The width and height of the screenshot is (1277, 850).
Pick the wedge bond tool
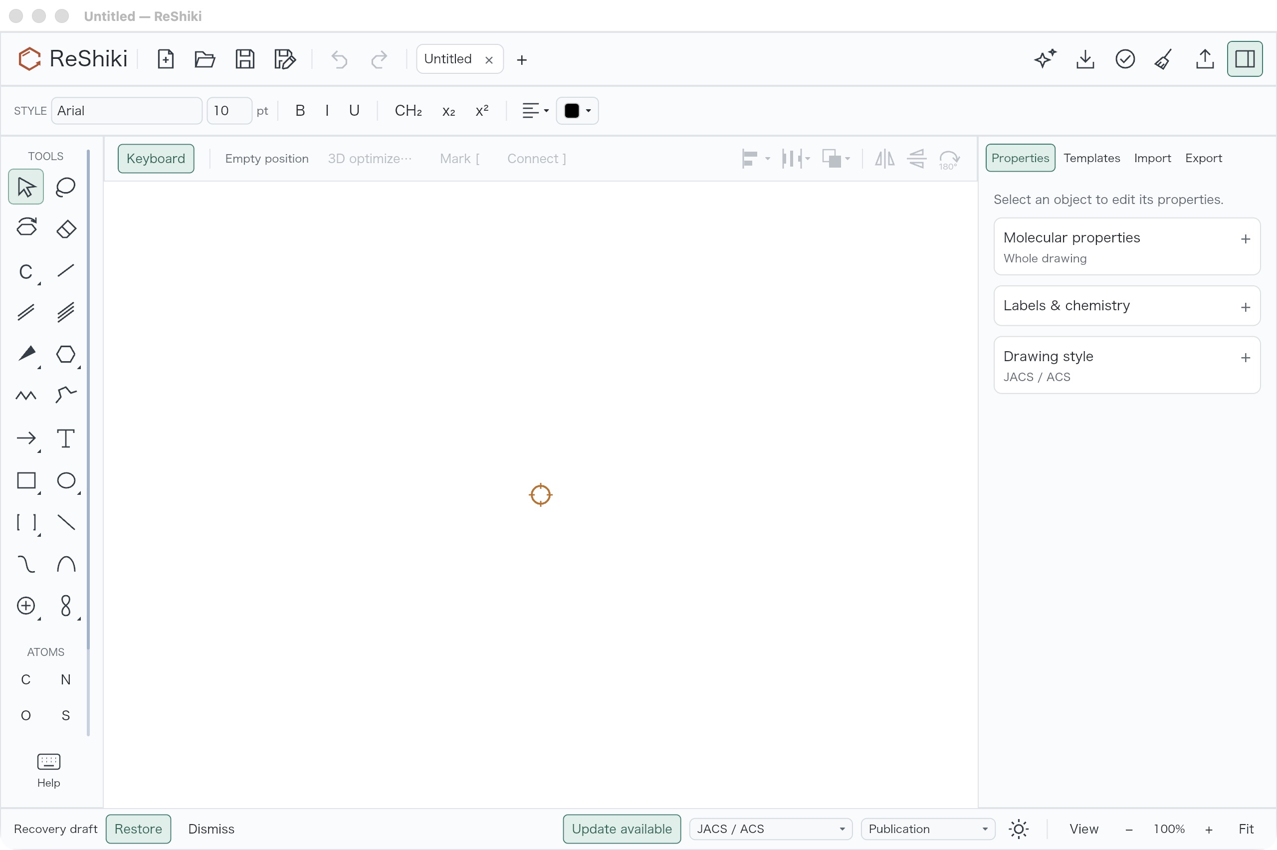coord(26,354)
